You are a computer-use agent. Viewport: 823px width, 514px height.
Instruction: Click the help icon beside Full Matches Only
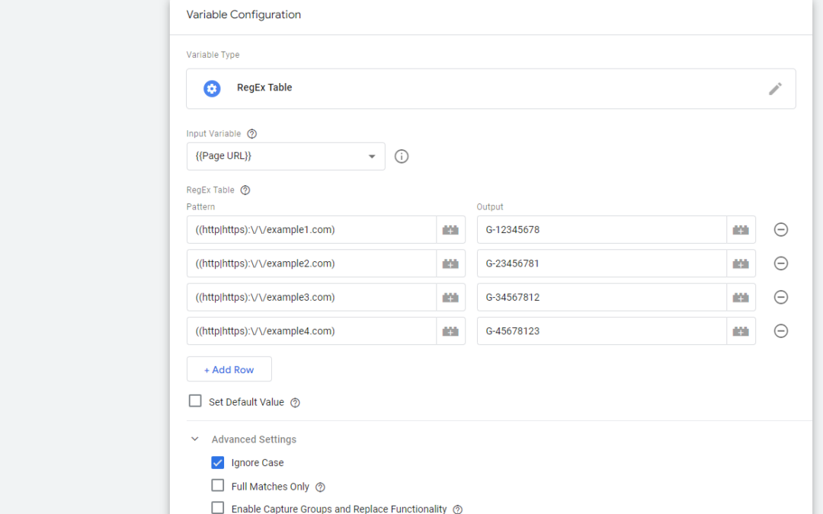click(320, 487)
